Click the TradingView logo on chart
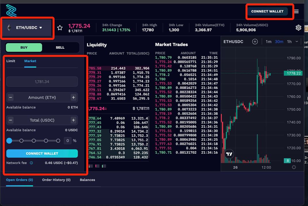The height and width of the screenshot is (206, 308). click(229, 154)
